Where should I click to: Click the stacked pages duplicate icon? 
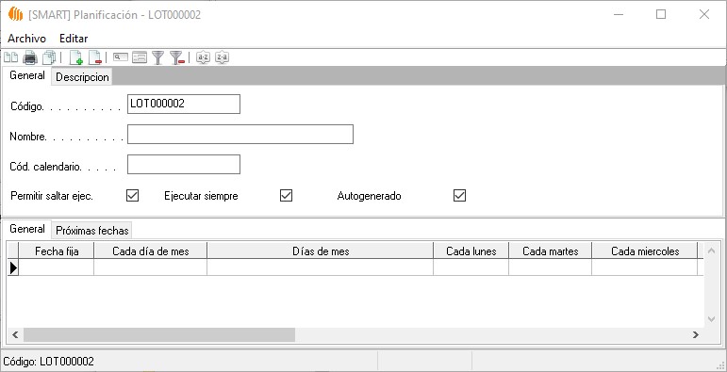(x=49, y=57)
